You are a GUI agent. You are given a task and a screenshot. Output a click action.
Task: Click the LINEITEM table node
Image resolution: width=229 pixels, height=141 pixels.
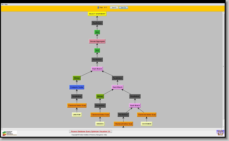(77, 115)
